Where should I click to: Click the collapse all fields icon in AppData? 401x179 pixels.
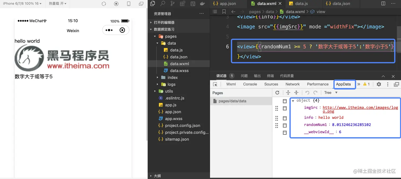(297, 92)
